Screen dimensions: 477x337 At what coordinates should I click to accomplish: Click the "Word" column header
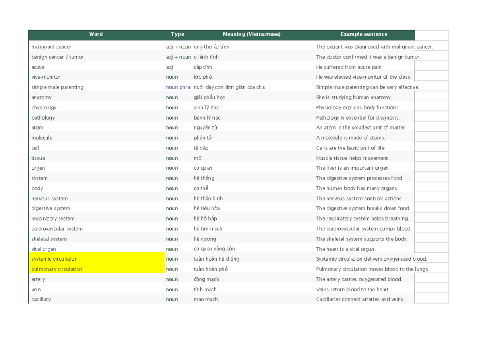tap(96, 35)
